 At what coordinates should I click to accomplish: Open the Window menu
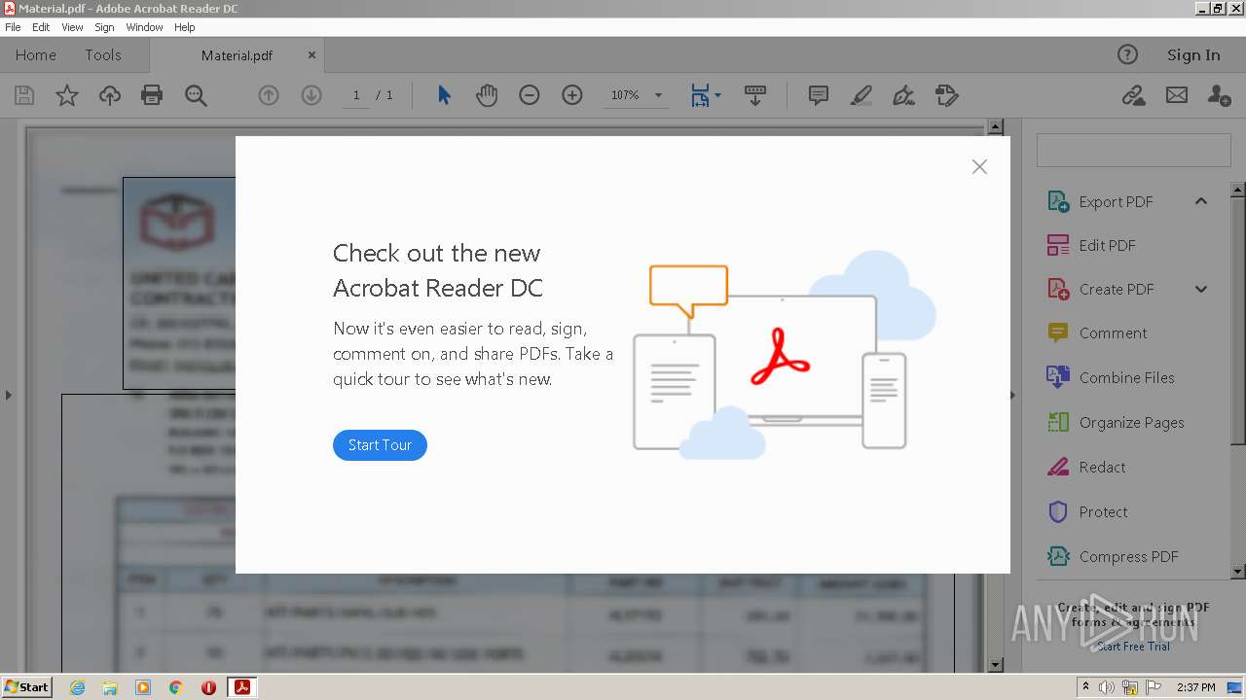[x=144, y=27]
